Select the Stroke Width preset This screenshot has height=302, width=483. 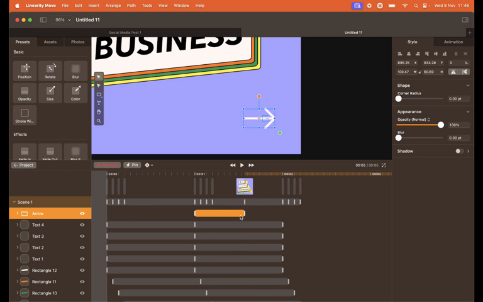point(25,115)
